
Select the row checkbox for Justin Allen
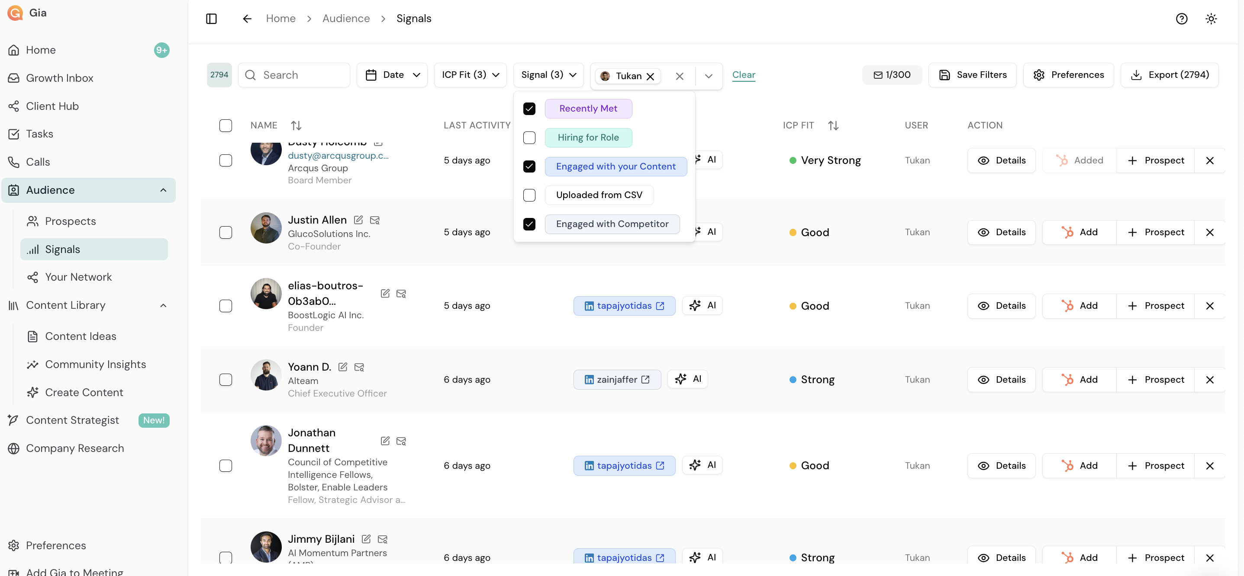226,232
